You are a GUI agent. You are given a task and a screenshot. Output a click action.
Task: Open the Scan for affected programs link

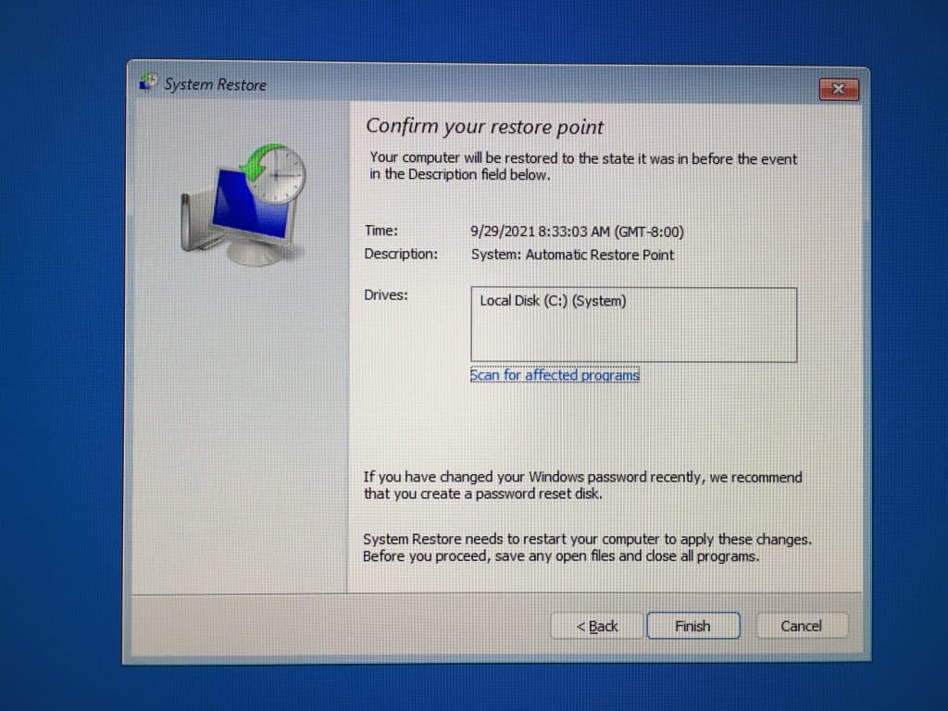pos(555,375)
